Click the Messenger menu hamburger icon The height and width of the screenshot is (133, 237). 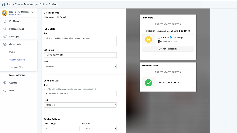pyautogui.click(x=5, y=75)
